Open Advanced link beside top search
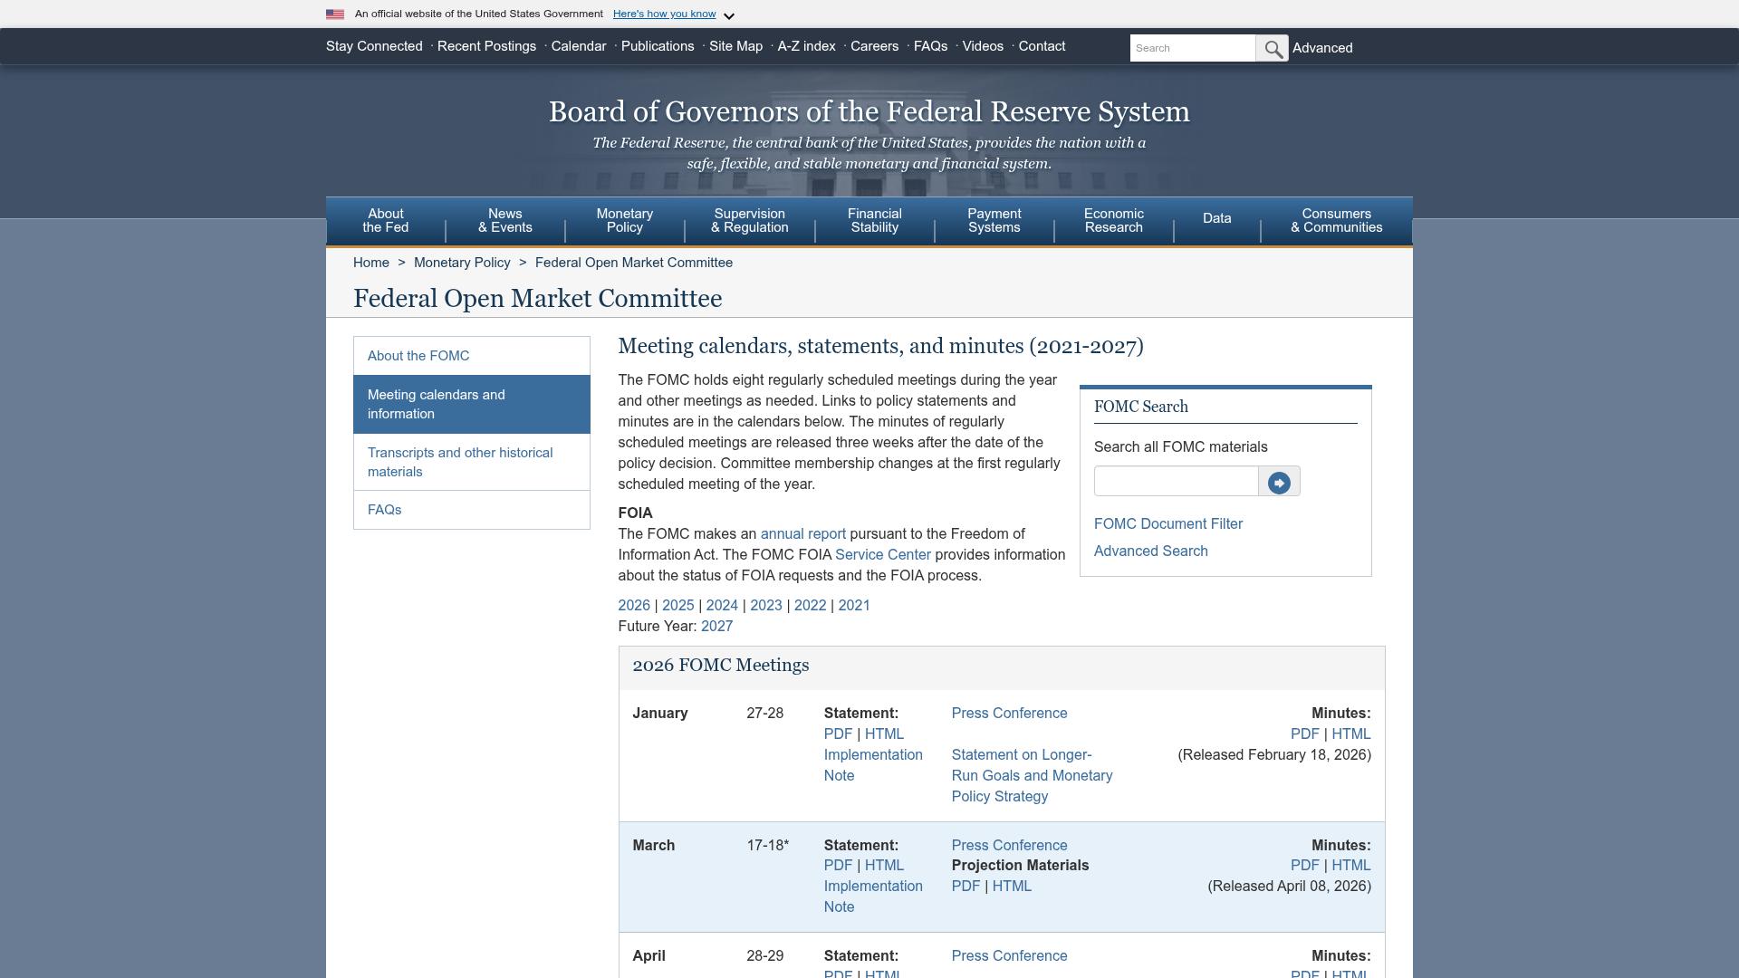1739x978 pixels. point(1322,48)
